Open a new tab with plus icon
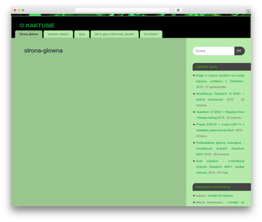The height and width of the screenshot is (222, 262). click(x=248, y=12)
